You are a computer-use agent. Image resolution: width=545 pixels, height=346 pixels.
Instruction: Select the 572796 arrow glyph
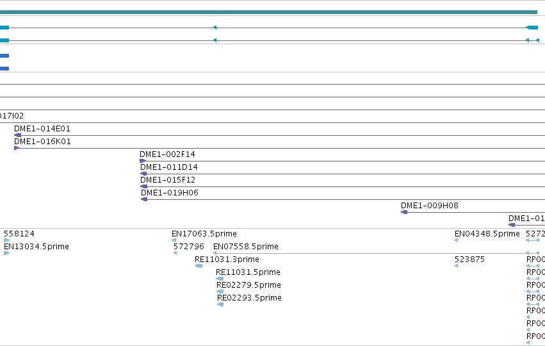pos(175,253)
